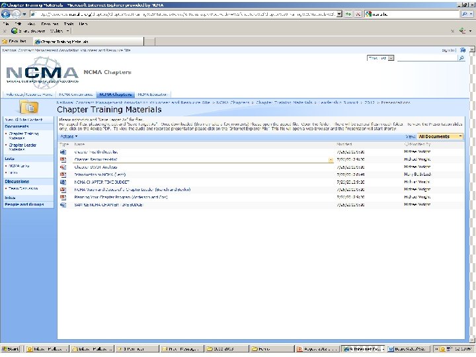The width and height of the screenshot is (476, 357).
Task: Click the browser Forward arrow button
Action: coord(16,14)
